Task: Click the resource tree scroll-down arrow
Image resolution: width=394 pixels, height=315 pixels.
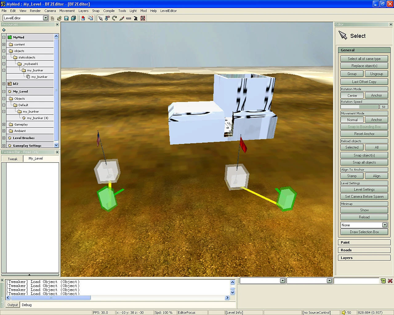Action: pos(56,145)
